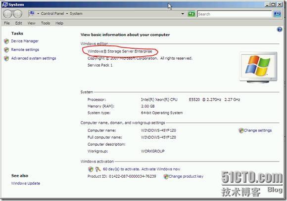Click Control Panel breadcrumb
Image resolution: width=287 pixels, height=201 pixels.
[x=52, y=14]
